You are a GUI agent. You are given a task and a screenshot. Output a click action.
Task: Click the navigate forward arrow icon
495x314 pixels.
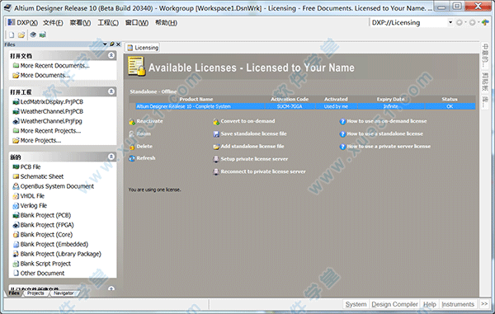pos(472,22)
